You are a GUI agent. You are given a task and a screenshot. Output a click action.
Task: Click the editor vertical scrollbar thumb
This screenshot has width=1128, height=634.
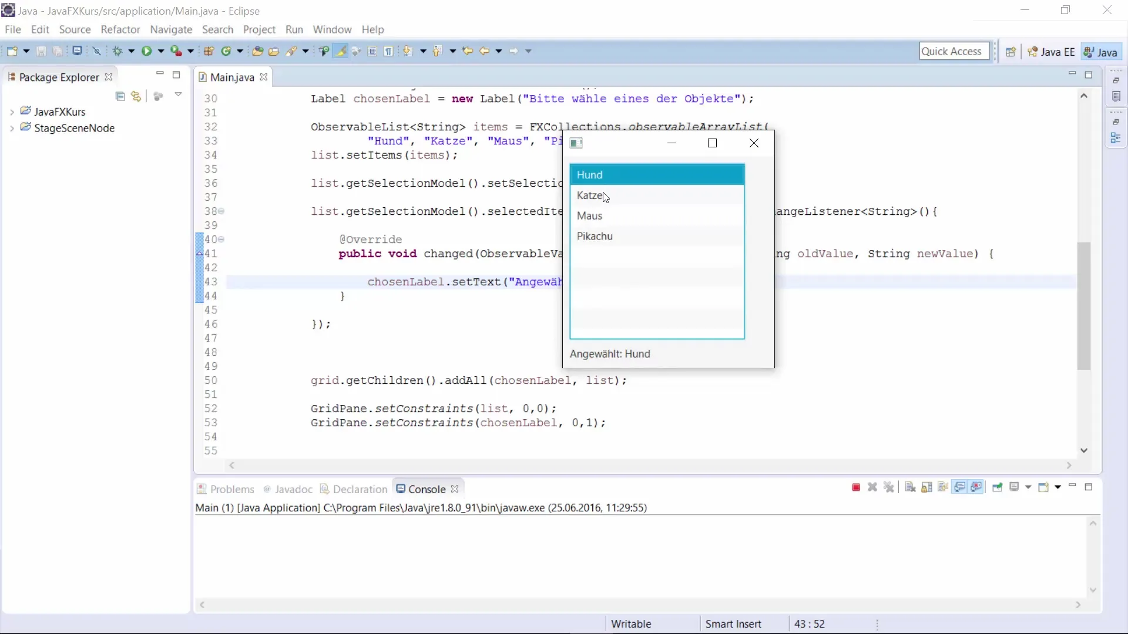pyautogui.click(x=1084, y=305)
